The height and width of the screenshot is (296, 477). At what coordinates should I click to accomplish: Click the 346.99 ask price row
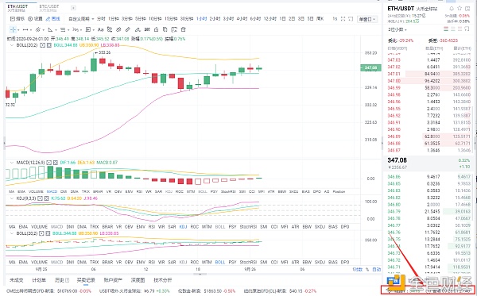[x=429, y=87]
